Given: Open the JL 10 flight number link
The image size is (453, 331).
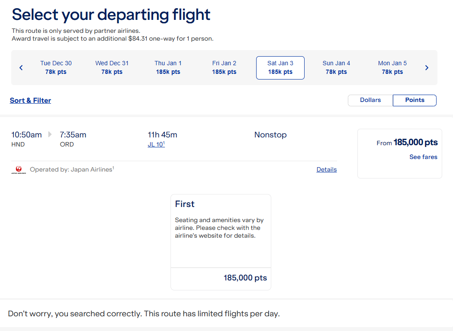Looking at the screenshot, I should (x=156, y=145).
